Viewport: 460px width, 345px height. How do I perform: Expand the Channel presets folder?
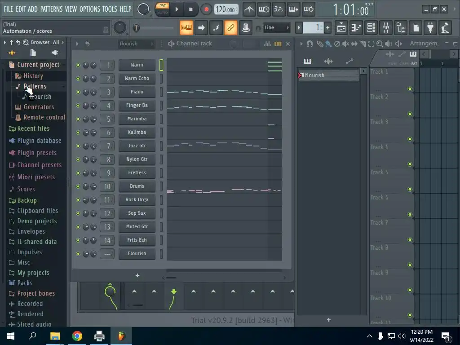(x=39, y=165)
